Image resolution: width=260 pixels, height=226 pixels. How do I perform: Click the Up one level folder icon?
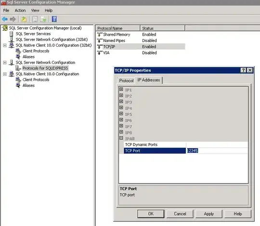click(24, 19)
